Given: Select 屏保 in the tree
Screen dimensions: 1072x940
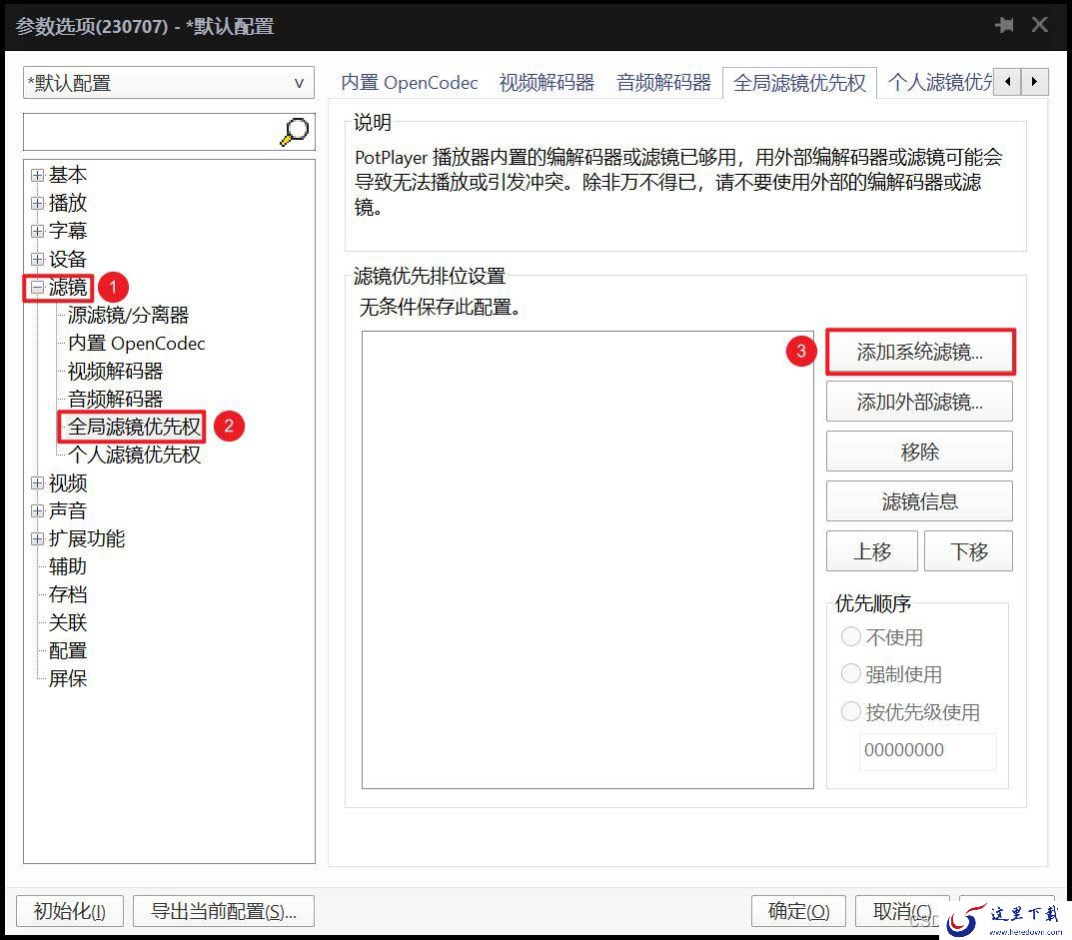Looking at the screenshot, I should coord(68,679).
